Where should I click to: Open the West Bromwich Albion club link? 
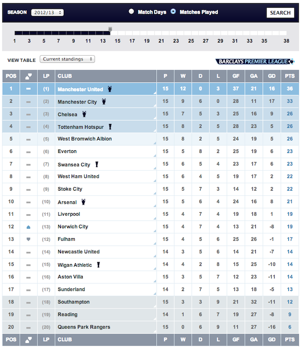84,139
